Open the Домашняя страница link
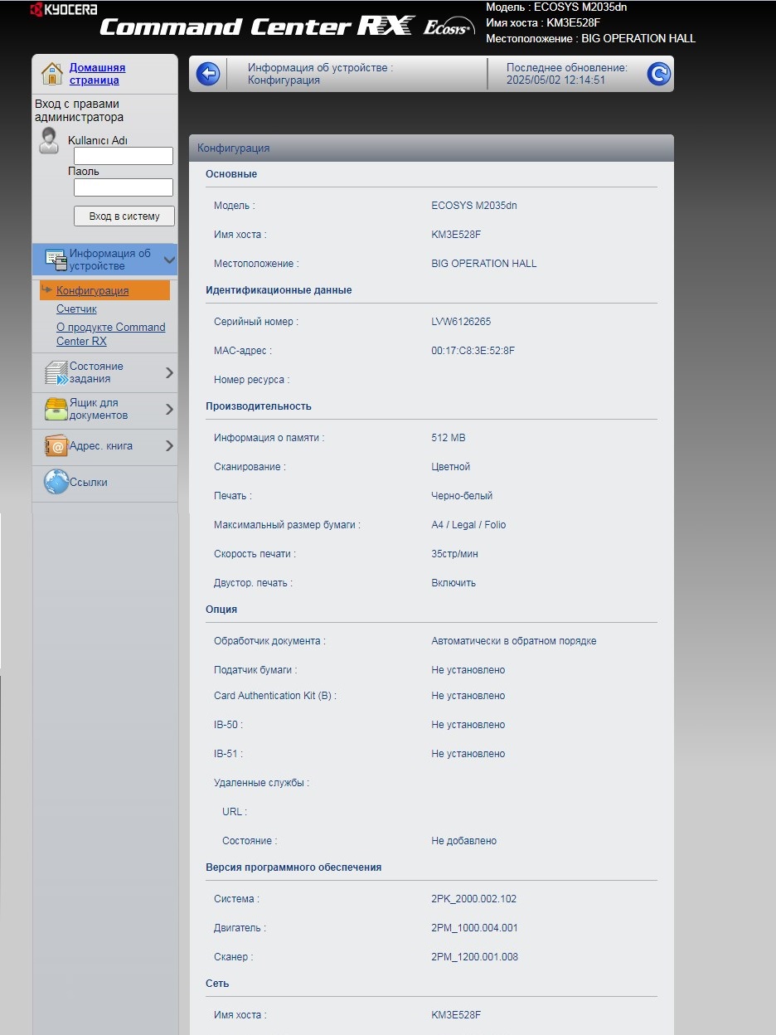Screen dimensions: 776x1035 click(98, 74)
